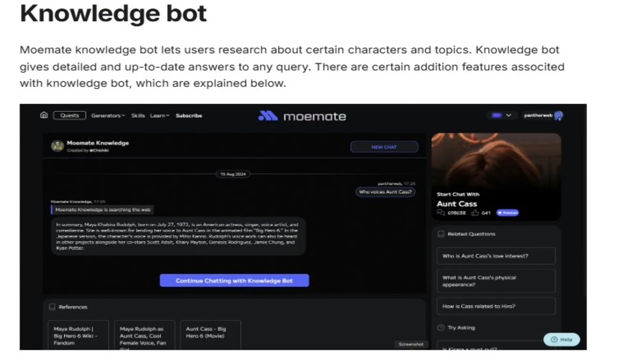Expand the Generators dropdown menu
The width and height of the screenshot is (641, 360).
pos(108,115)
